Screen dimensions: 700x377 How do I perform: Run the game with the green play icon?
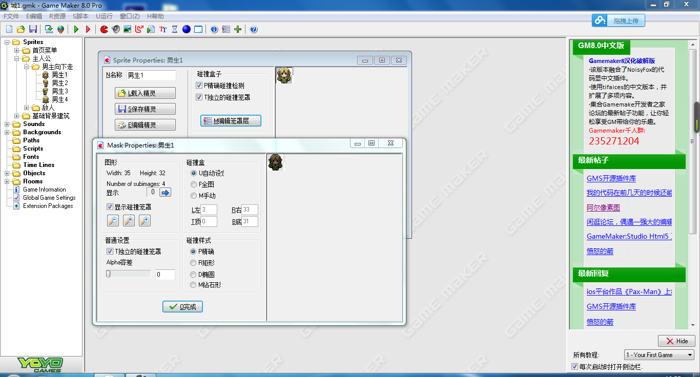click(x=76, y=29)
